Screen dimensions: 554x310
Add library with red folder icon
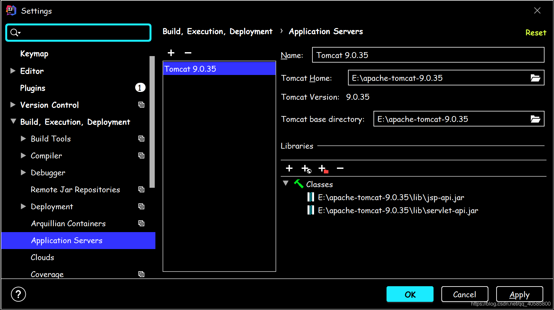(323, 169)
